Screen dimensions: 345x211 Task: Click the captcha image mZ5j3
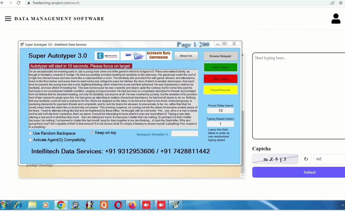coord(275,159)
